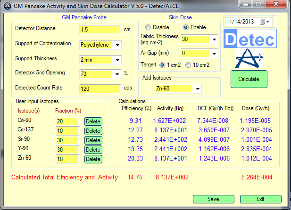Click the AECL star logo

pyautogui.click(x=249, y=58)
